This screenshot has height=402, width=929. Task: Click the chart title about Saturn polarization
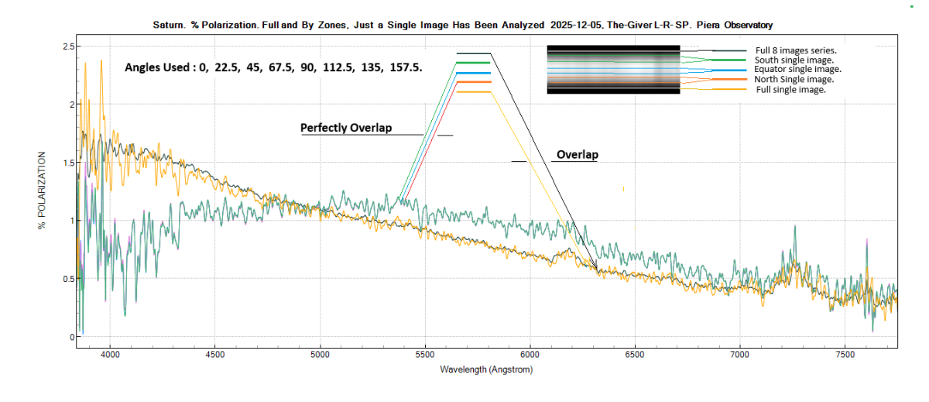[x=463, y=25]
